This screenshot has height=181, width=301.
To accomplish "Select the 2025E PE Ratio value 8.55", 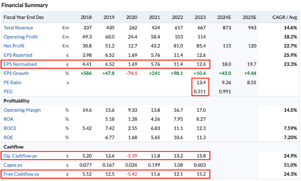I will (251, 82).
